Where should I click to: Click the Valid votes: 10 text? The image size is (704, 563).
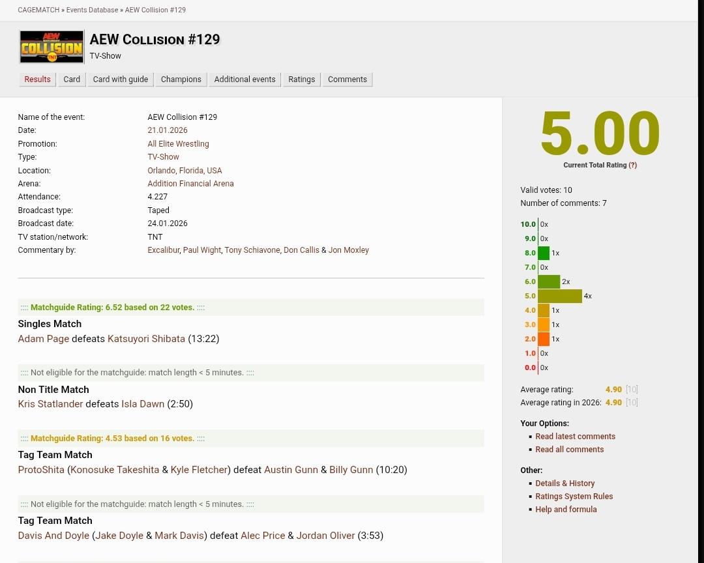tap(546, 190)
